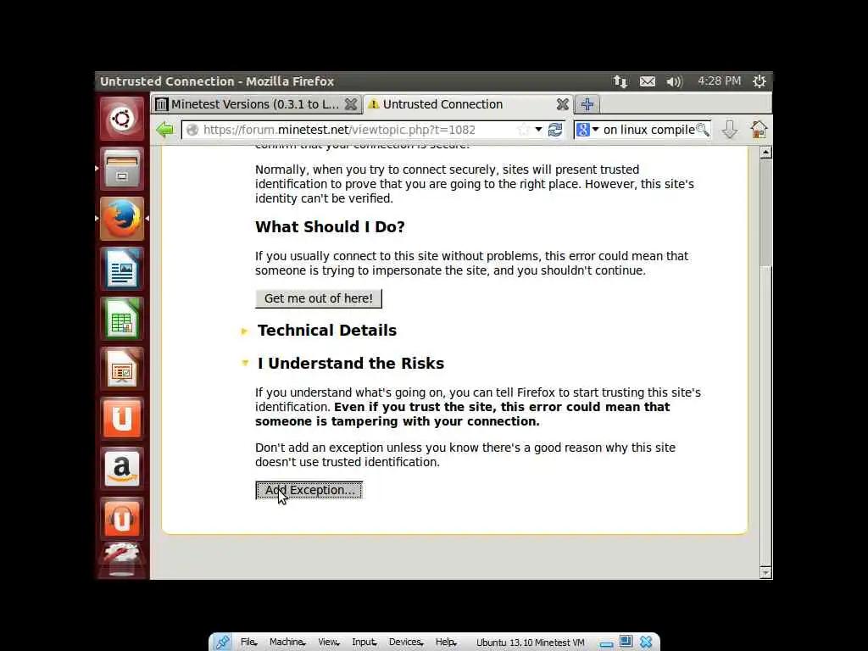Click the VirtualBox toolbar restore window icon
This screenshot has width=868, height=651.
tap(626, 642)
